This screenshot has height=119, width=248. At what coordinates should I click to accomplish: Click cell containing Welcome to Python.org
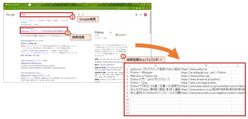(x=155, y=76)
